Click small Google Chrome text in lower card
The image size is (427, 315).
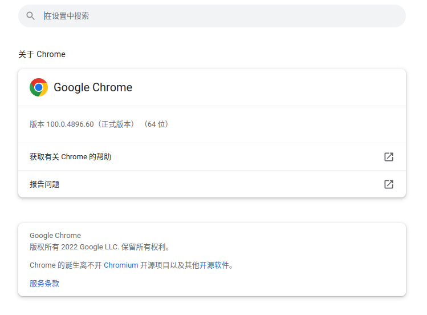coord(55,236)
